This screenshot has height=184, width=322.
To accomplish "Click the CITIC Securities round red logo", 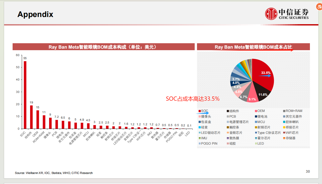I will [x=271, y=14].
